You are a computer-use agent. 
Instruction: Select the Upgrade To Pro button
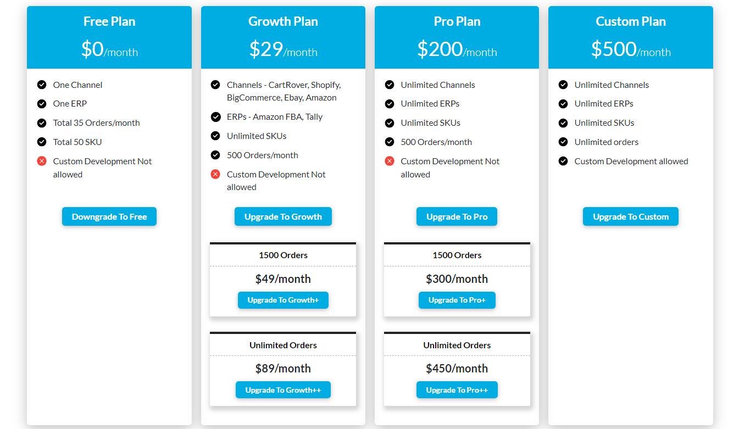click(457, 217)
